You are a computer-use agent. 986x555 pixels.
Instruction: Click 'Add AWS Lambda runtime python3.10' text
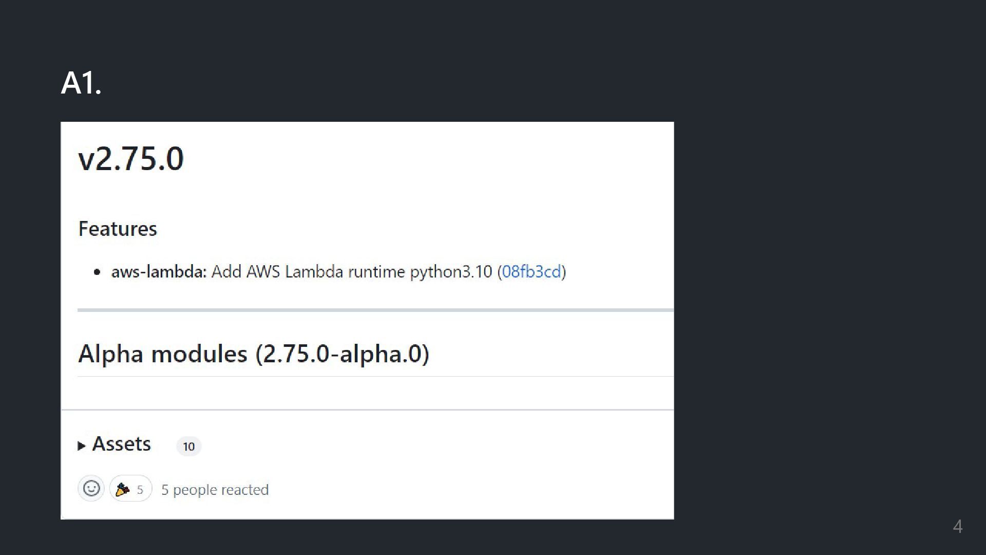(x=352, y=271)
